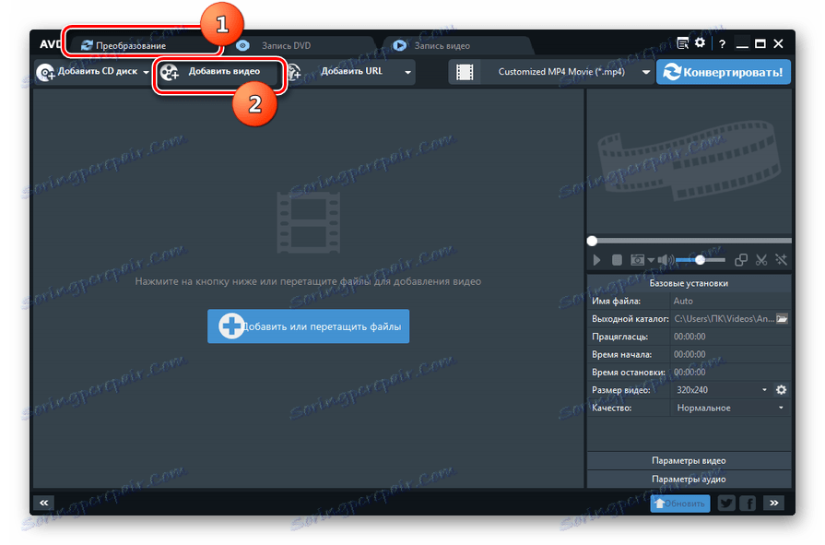Open the Качество Нормальное dropdown
Image resolution: width=825 pixels, height=545 pixels.
(x=730, y=409)
